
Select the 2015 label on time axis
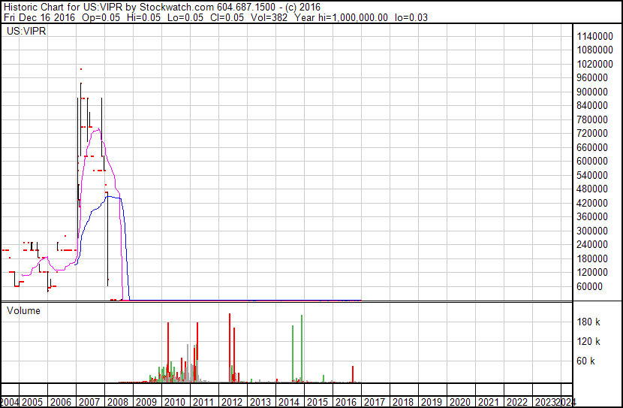coord(318,402)
